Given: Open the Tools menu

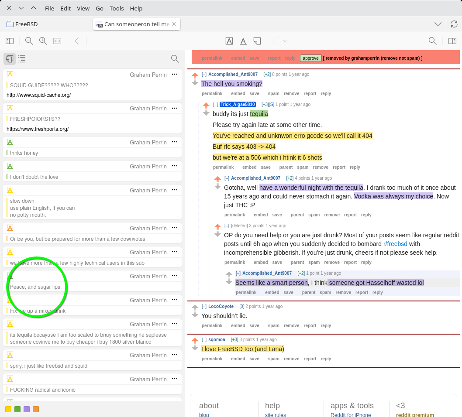Looking at the screenshot, I should point(117,8).
